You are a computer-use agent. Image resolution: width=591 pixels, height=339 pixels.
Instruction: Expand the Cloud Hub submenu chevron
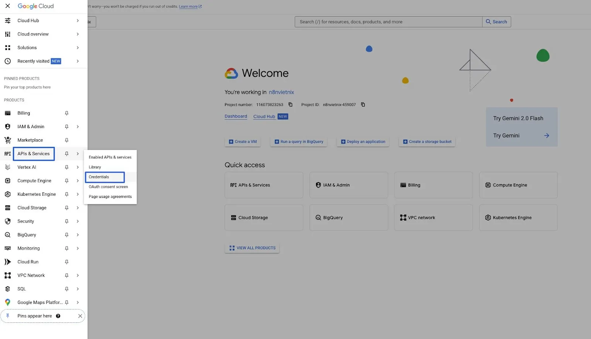point(78,21)
